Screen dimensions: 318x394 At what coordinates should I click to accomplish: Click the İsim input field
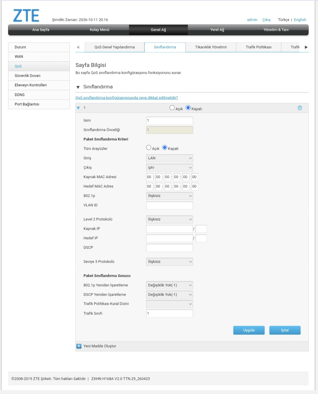tap(170, 121)
